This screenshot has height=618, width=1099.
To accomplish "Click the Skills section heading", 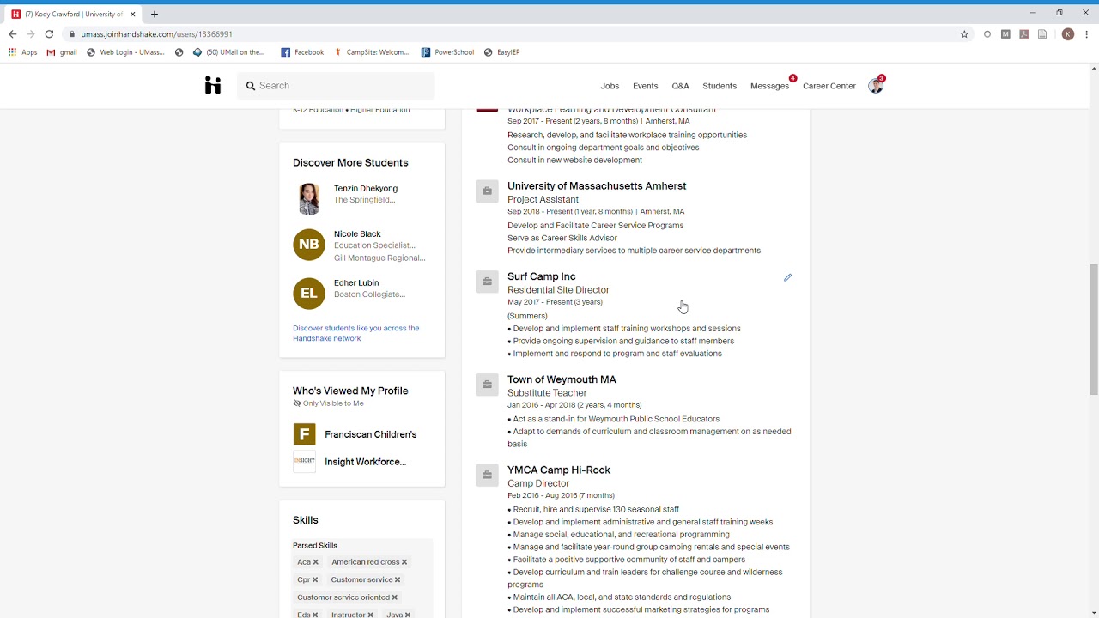I will click(x=306, y=520).
